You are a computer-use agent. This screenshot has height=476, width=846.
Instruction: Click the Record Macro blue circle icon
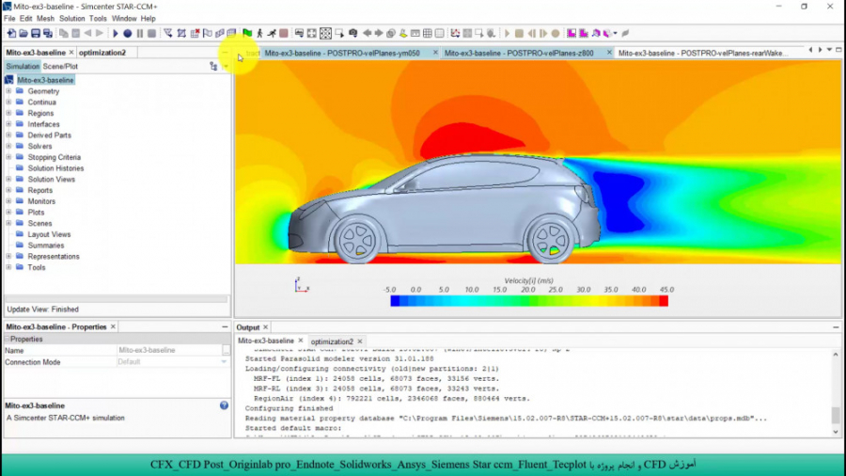(x=127, y=34)
